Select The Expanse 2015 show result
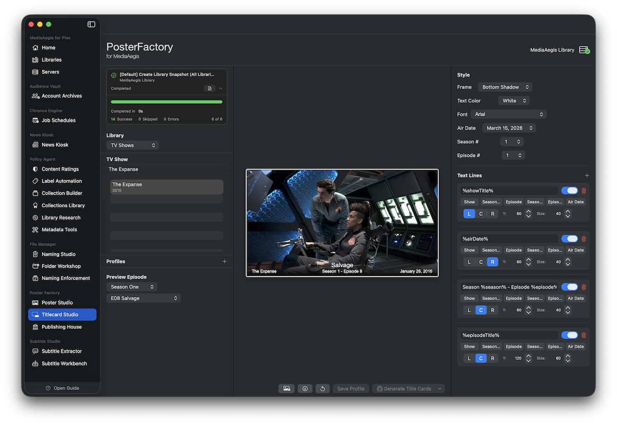Screen dimensions: 617x425 (166, 187)
